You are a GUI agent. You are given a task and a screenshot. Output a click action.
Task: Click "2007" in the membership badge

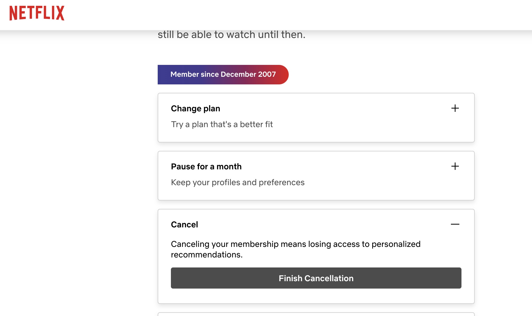click(267, 74)
